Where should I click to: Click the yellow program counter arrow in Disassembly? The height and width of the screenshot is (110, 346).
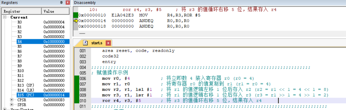[76, 21]
